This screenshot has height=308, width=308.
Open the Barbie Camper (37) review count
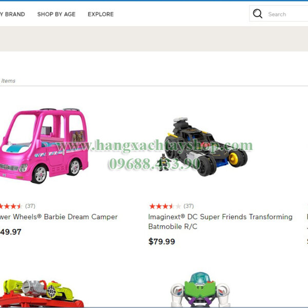coord(30,206)
